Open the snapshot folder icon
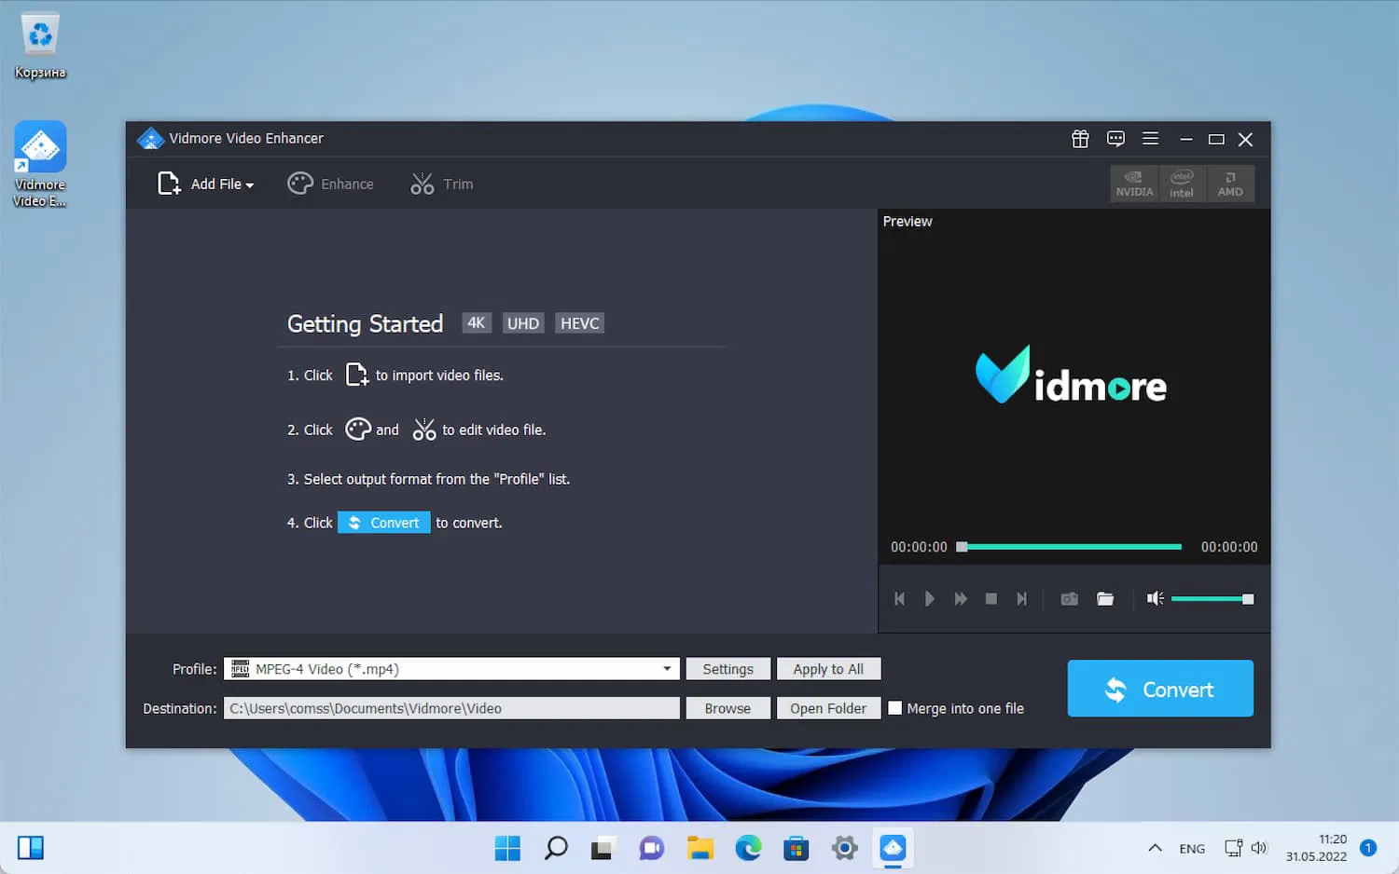The height and width of the screenshot is (874, 1399). click(1105, 599)
